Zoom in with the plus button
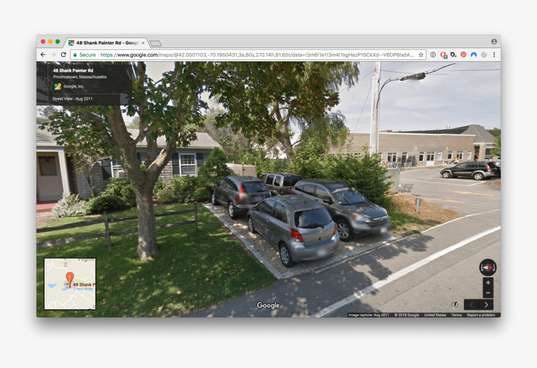 [x=488, y=282]
